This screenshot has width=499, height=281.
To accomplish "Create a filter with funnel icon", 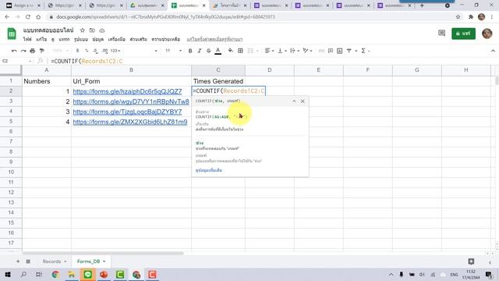I will [x=349, y=51].
